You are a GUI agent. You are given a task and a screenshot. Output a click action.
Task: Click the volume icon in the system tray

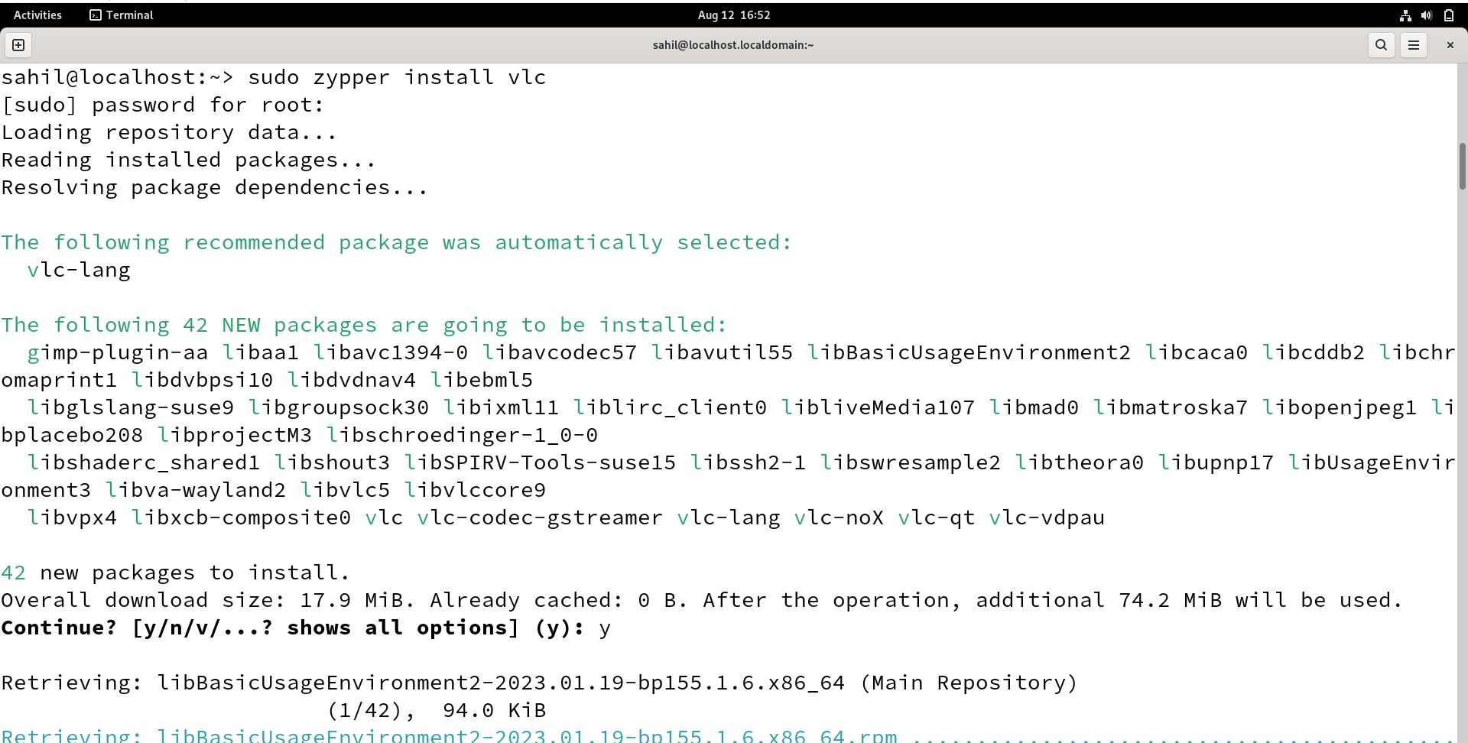pyautogui.click(x=1427, y=15)
